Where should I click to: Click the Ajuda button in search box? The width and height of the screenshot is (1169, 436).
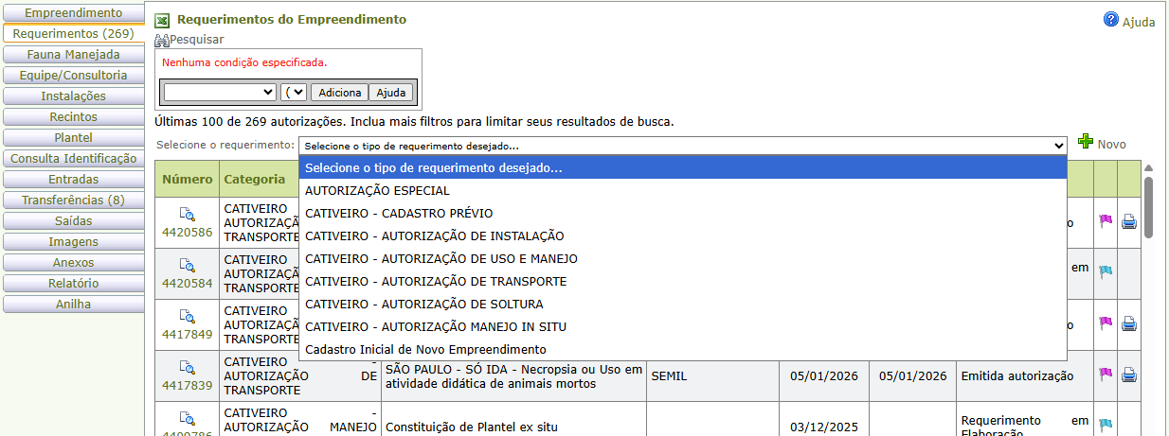(x=390, y=93)
